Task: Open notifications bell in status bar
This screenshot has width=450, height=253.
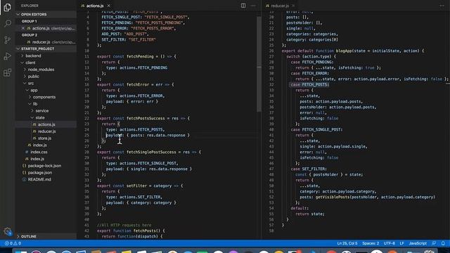Action: click(443, 243)
